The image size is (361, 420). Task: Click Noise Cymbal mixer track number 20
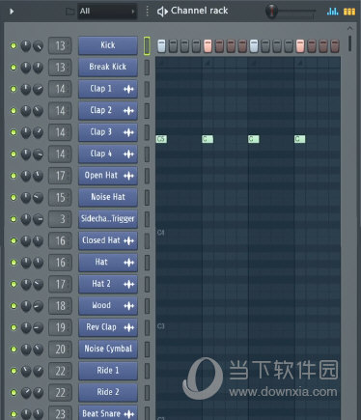60,350
